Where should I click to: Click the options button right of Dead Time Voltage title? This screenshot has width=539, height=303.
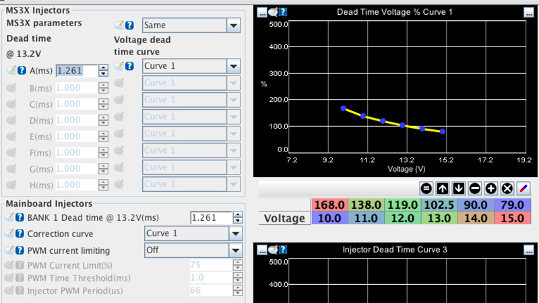point(528,11)
